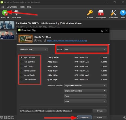126x120 pixels.
Task: Open the Activate key icon
Action: point(90,13)
